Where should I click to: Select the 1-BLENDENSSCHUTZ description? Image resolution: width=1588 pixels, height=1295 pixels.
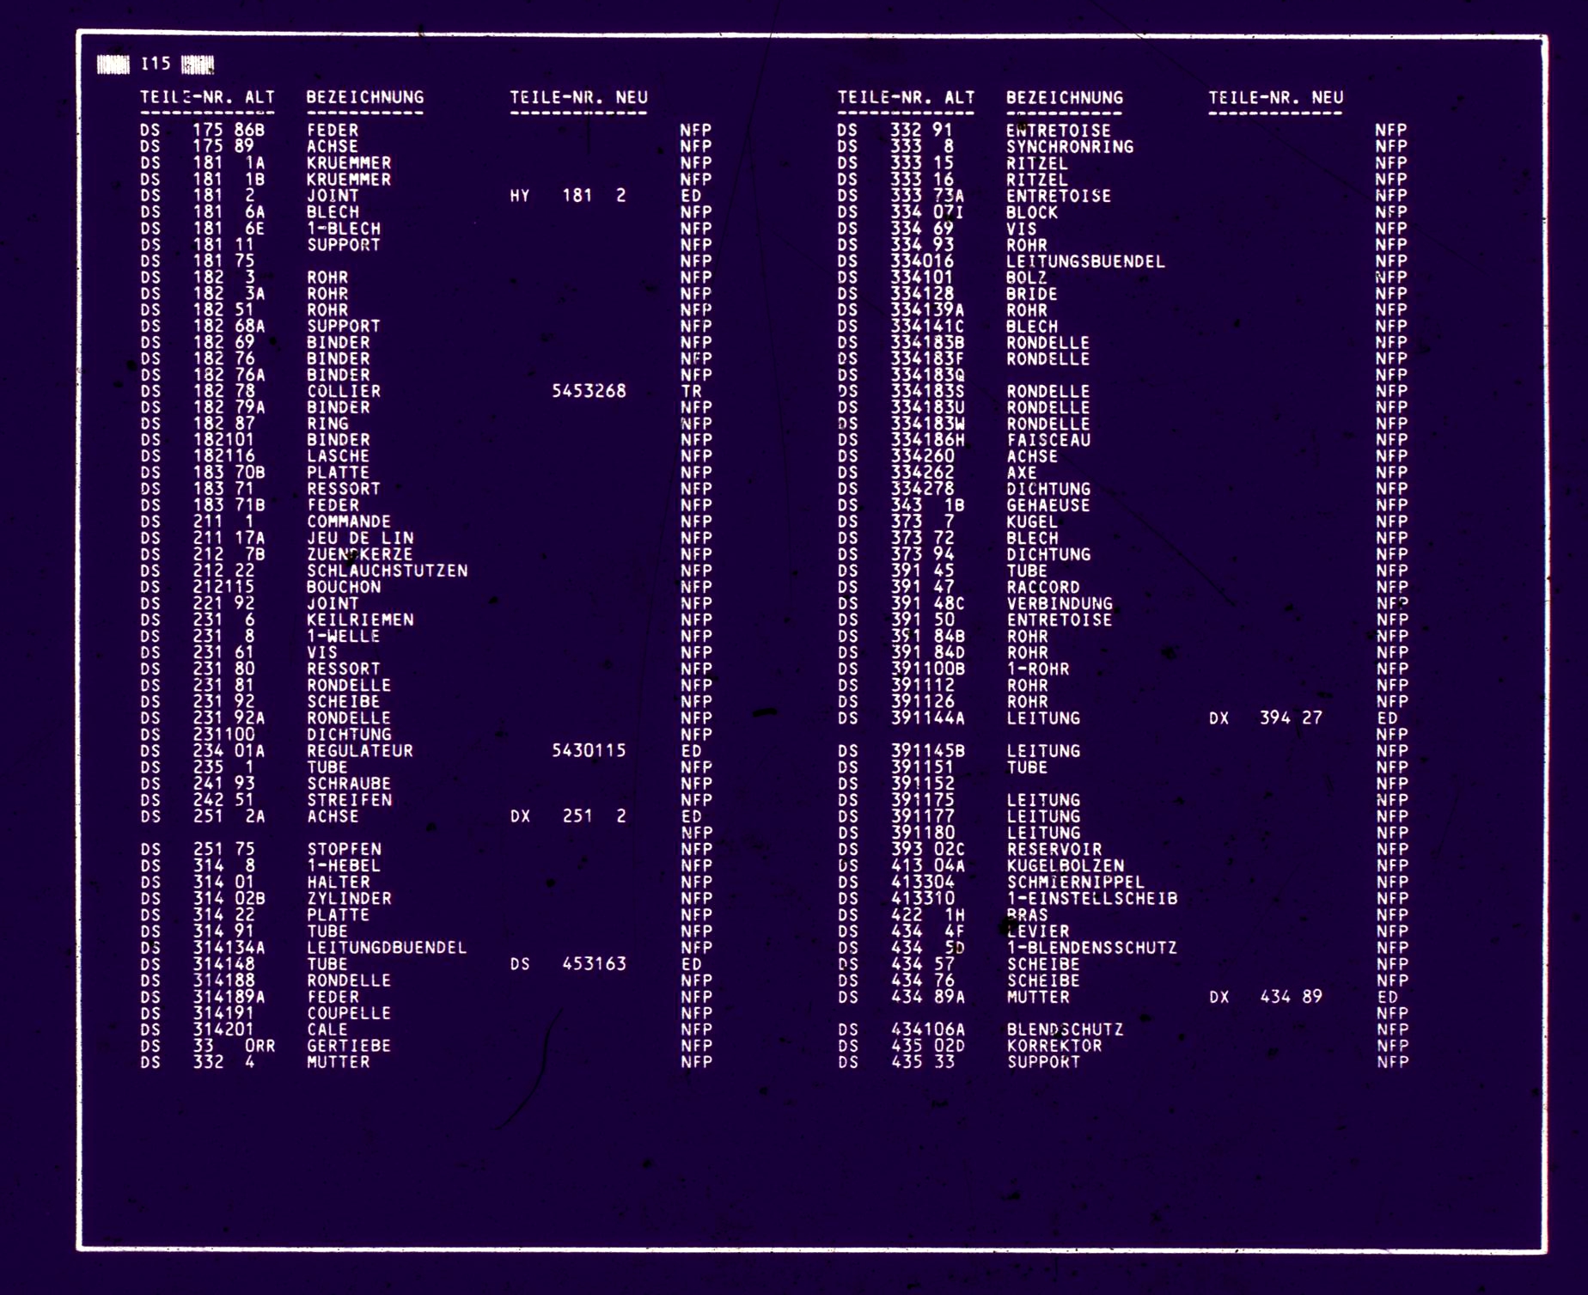pyautogui.click(x=1092, y=948)
